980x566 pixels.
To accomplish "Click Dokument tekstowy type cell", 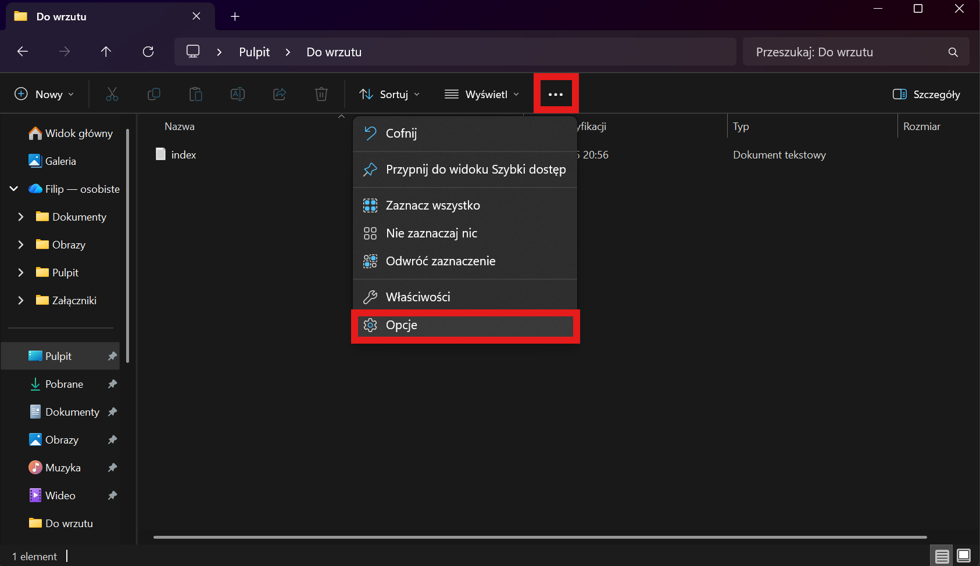I will (779, 155).
